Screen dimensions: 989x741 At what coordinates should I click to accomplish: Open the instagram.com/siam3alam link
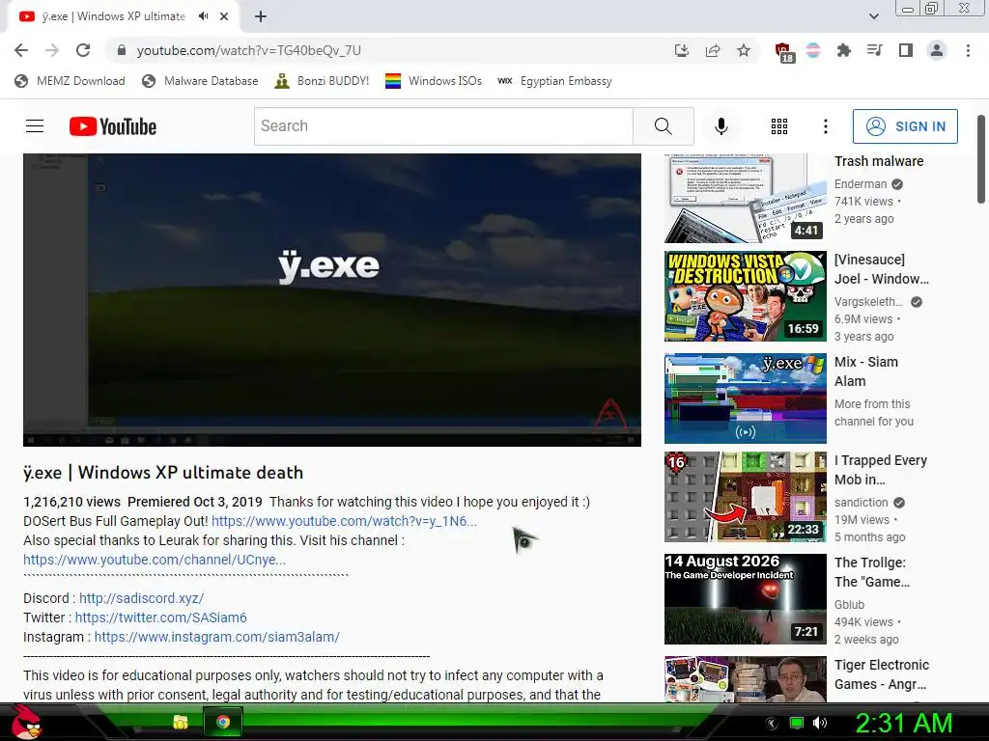tap(217, 637)
